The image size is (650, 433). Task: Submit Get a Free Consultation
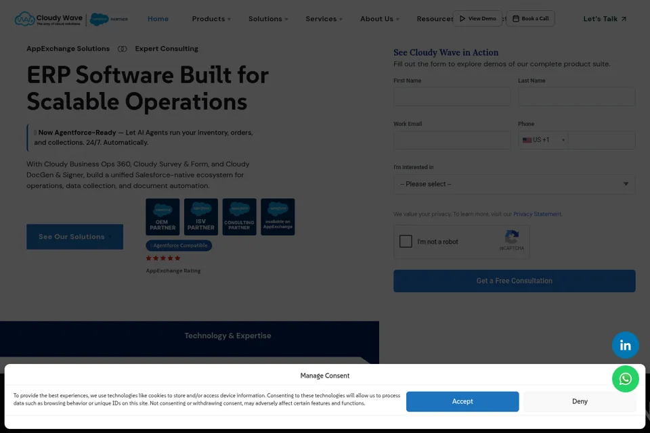pyautogui.click(x=514, y=281)
